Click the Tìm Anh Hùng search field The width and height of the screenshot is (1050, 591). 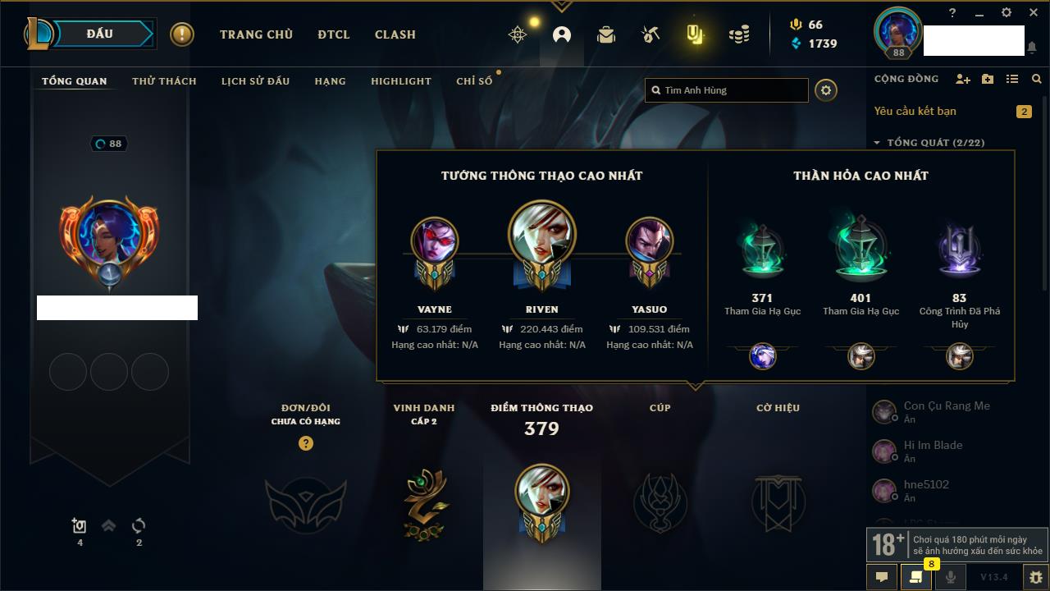click(727, 90)
